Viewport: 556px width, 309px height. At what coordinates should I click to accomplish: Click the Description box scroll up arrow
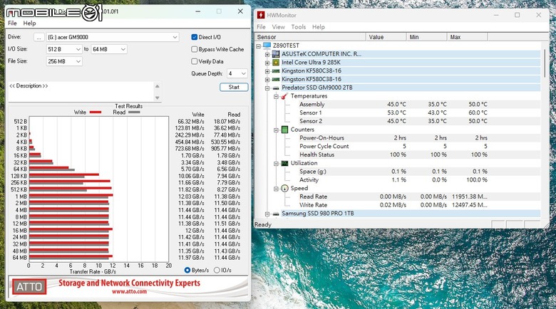pyautogui.click(x=158, y=86)
